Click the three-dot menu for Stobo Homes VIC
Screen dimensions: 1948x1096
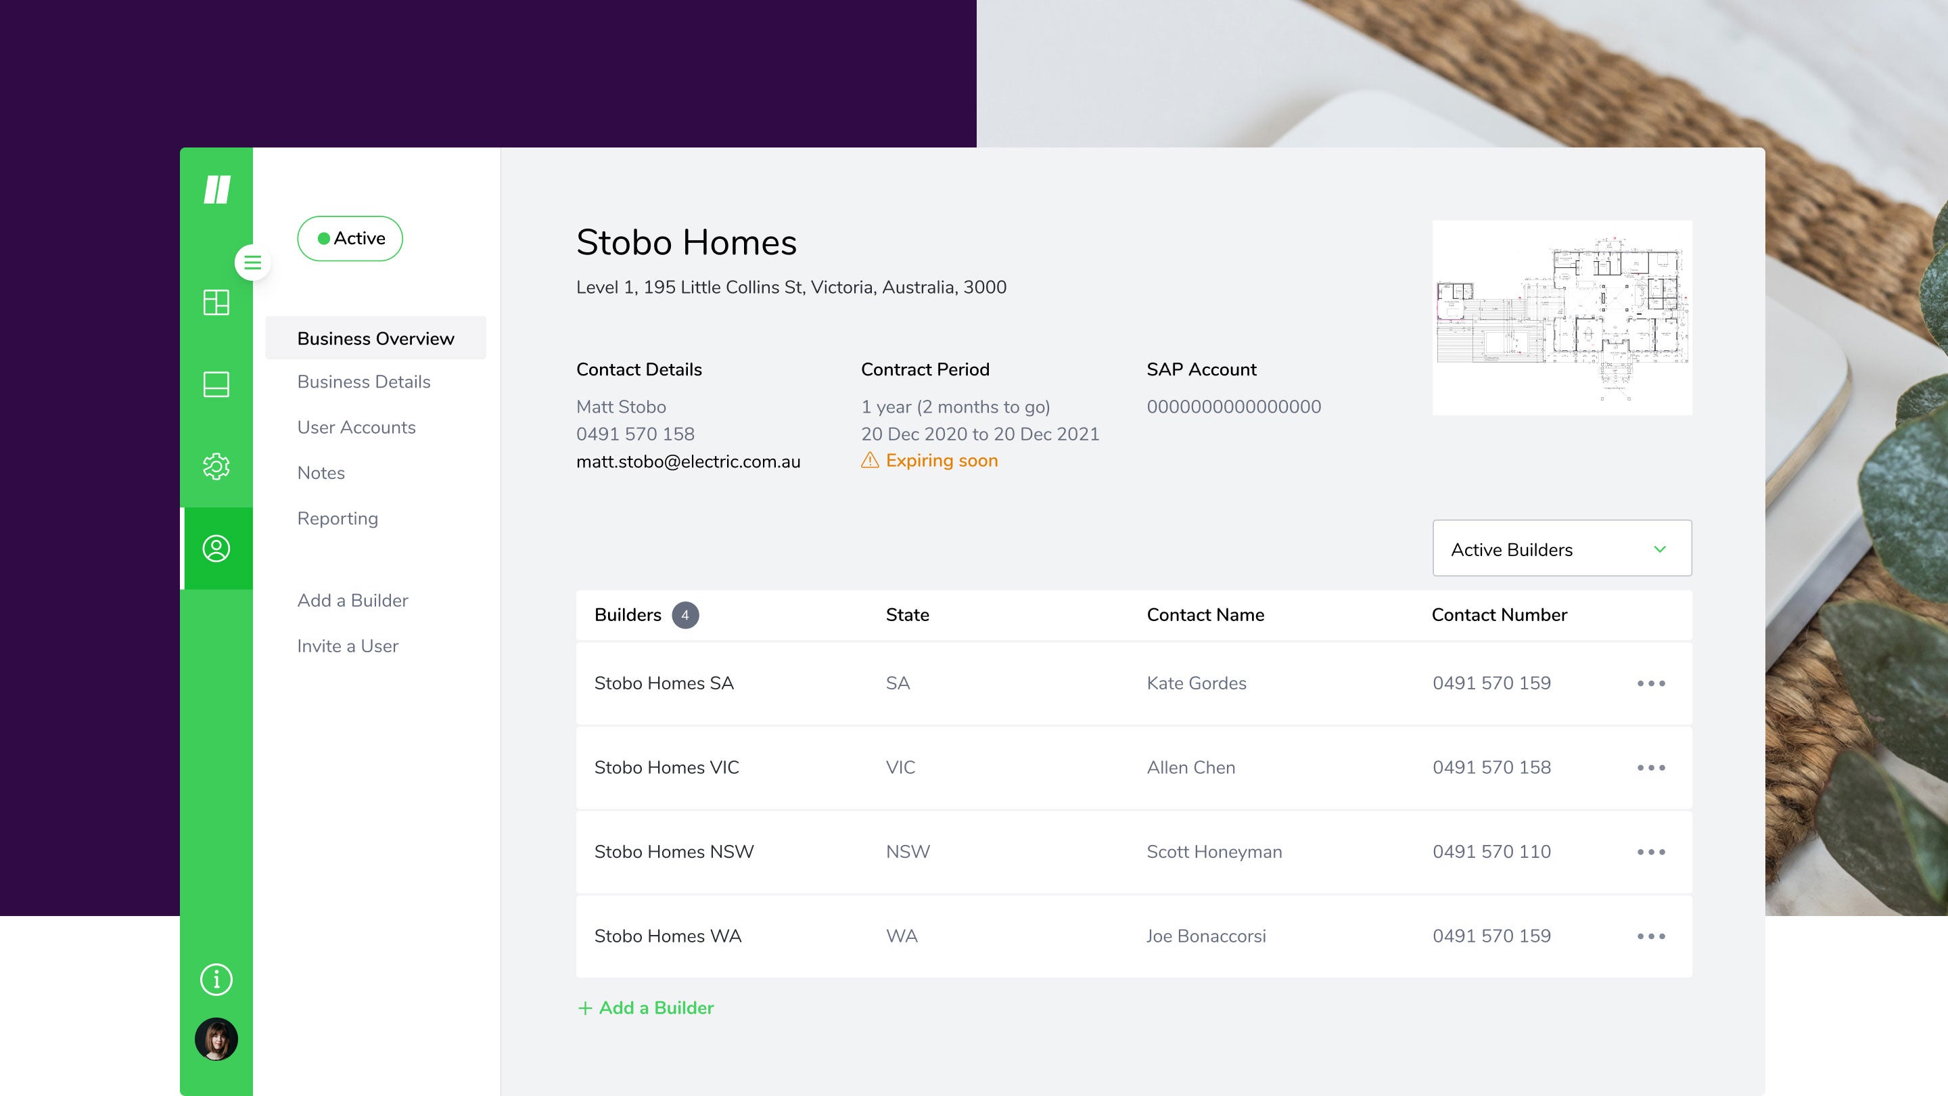coord(1651,765)
